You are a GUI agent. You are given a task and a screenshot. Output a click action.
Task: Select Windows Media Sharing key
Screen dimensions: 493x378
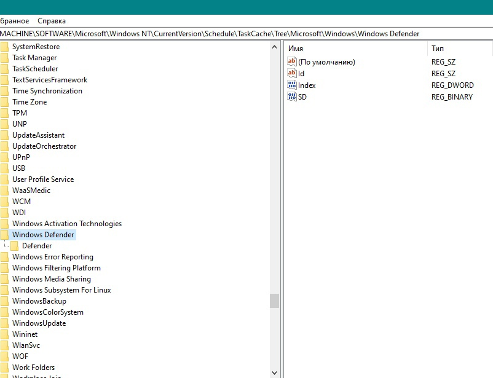point(52,279)
